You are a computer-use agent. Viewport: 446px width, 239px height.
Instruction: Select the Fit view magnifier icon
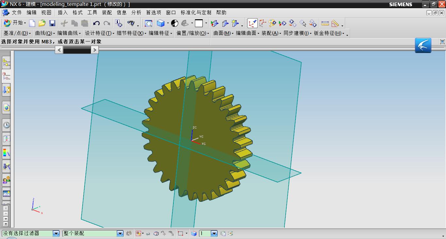point(149,23)
